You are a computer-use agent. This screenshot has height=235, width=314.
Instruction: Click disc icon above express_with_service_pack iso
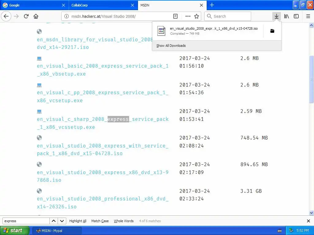click(x=39, y=138)
